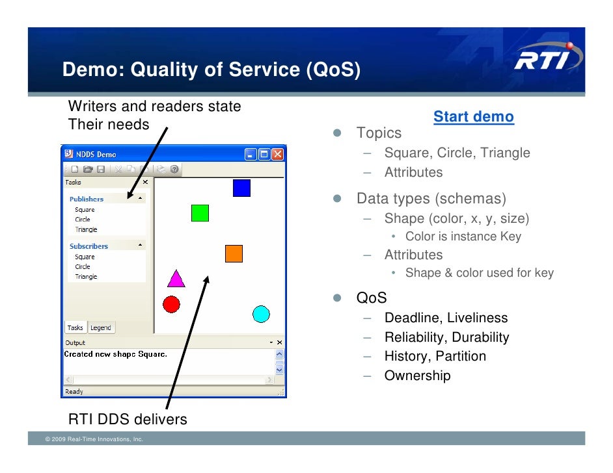Click the blue square on canvas
The image size is (613, 473).
(241, 188)
